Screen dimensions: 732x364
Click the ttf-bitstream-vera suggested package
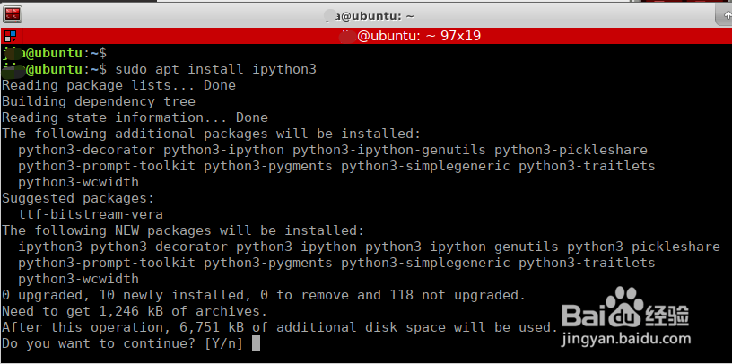pos(88,214)
